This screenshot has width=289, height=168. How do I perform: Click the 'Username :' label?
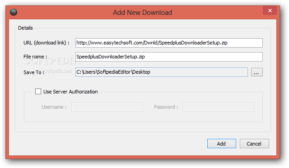pyautogui.click(x=54, y=107)
